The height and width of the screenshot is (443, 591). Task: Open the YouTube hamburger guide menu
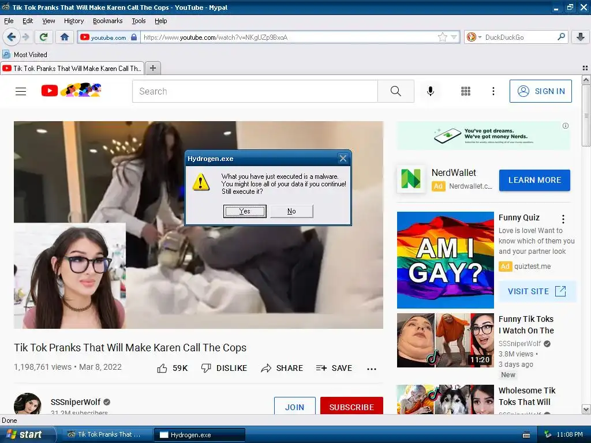21,91
